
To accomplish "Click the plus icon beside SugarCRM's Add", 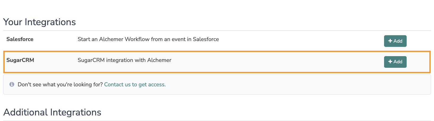I will (390, 62).
